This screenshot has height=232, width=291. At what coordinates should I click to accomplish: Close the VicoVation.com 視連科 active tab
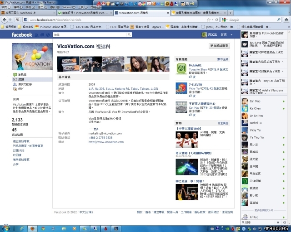(x=168, y=13)
